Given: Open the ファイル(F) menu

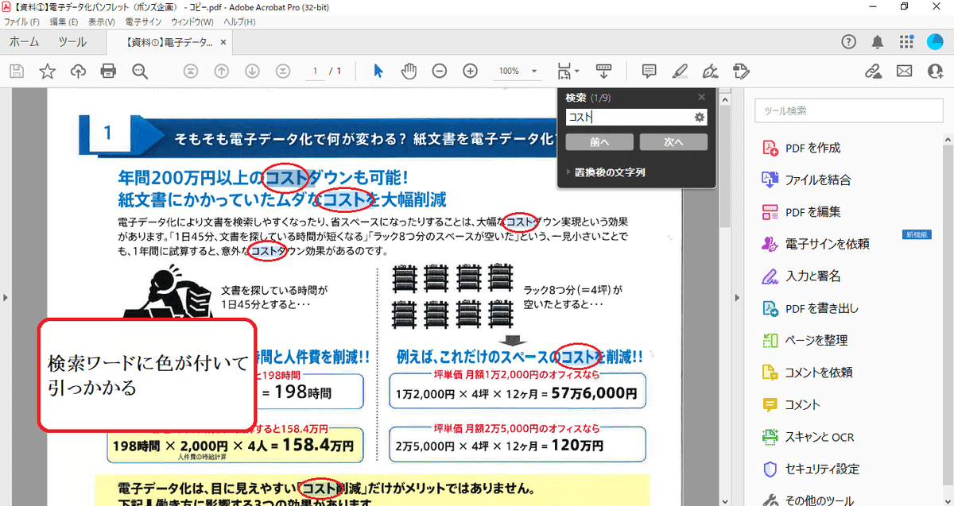Looking at the screenshot, I should click(x=22, y=21).
